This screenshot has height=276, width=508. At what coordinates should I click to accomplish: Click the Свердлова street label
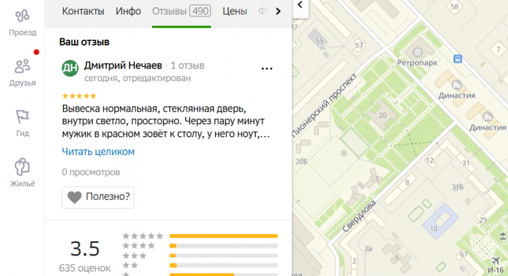coord(359,216)
